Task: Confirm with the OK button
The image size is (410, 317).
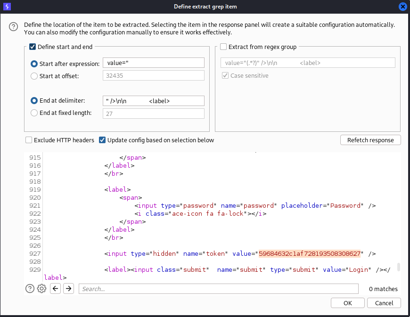Action: (x=348, y=303)
